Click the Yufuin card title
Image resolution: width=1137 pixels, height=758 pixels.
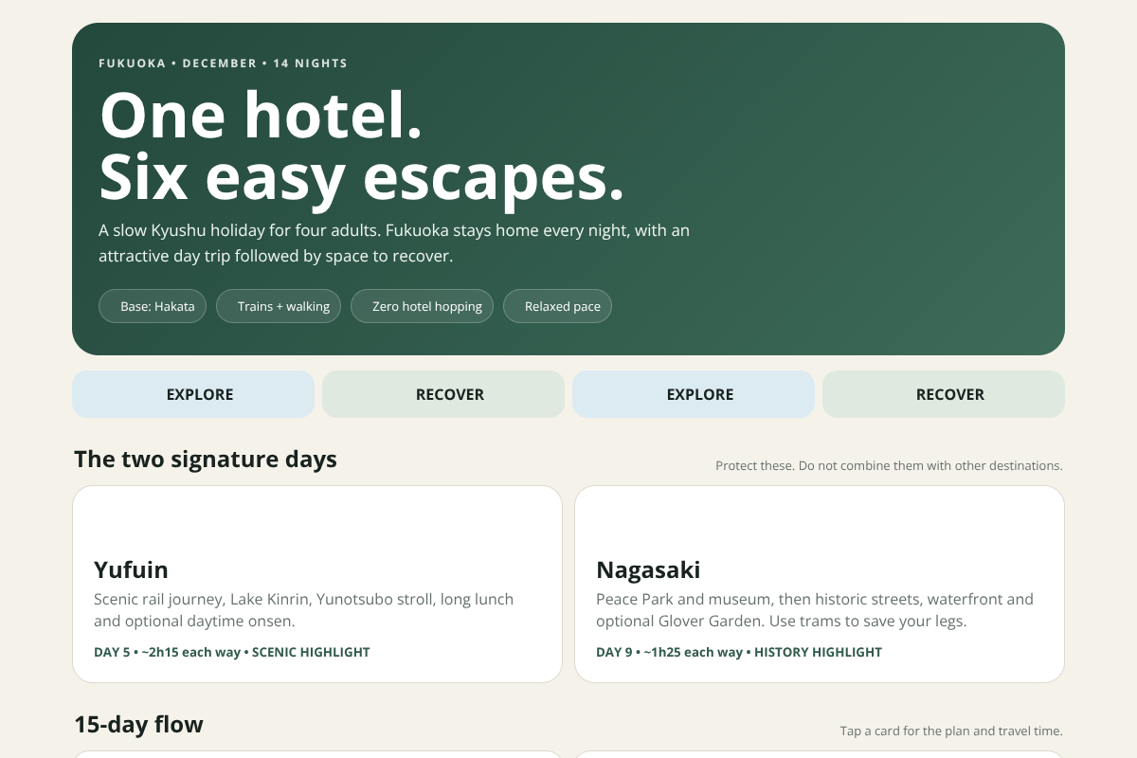click(131, 569)
